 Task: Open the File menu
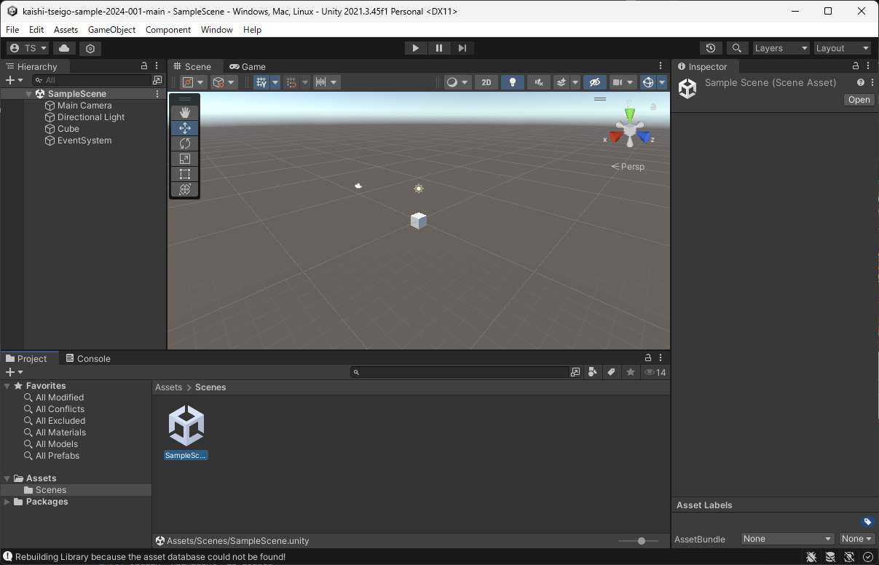(x=12, y=30)
